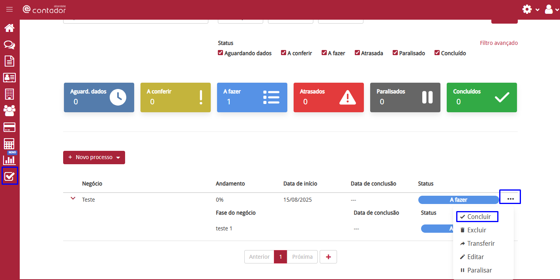Viewport: 560px width, 280px height.
Task: Open the bar chart reports icon
Action: (x=9, y=160)
